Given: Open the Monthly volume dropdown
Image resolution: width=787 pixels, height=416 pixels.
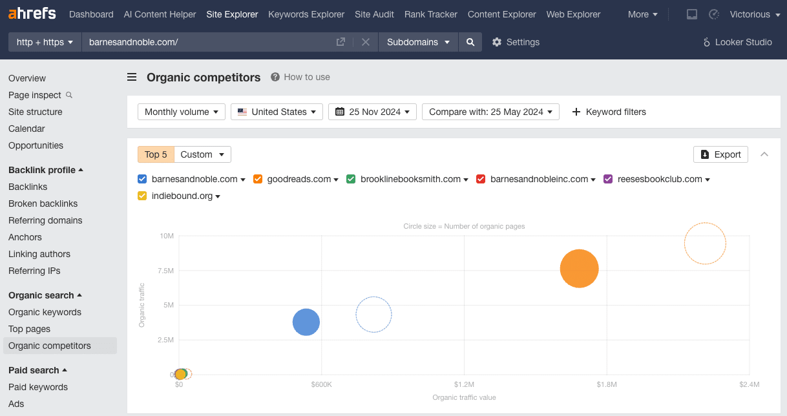Looking at the screenshot, I should pyautogui.click(x=182, y=112).
